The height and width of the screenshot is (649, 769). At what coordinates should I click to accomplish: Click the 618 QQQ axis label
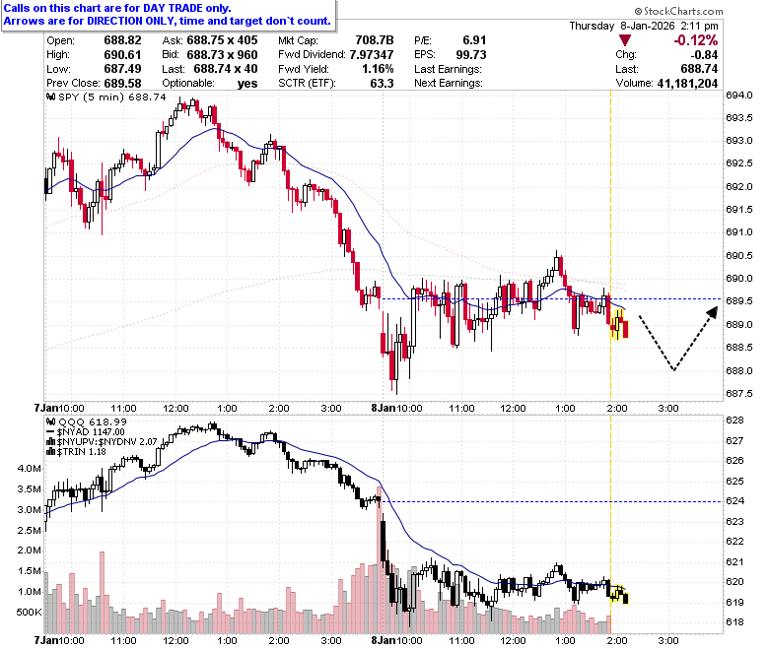click(x=734, y=622)
